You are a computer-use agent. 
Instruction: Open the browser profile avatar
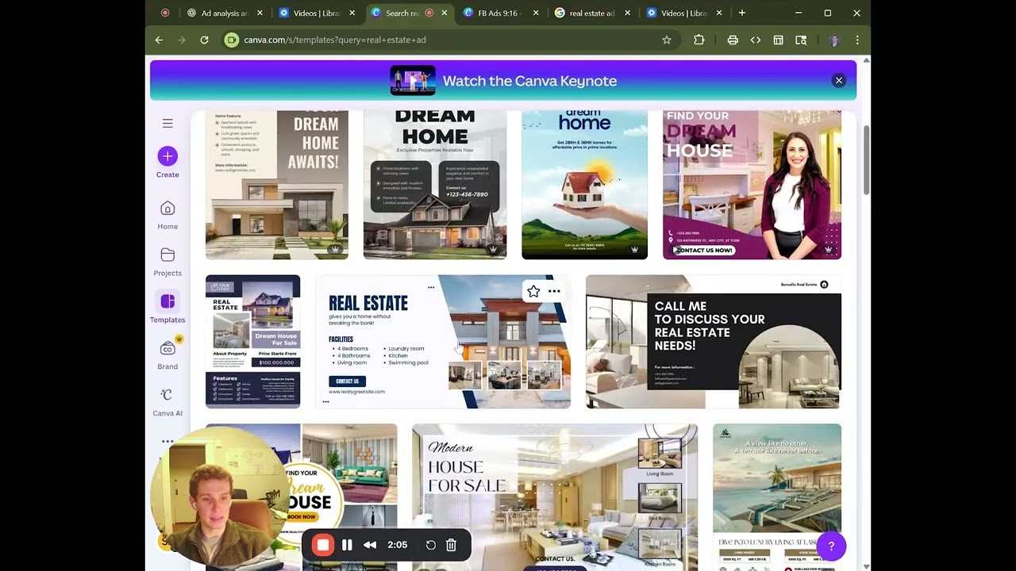click(x=834, y=40)
